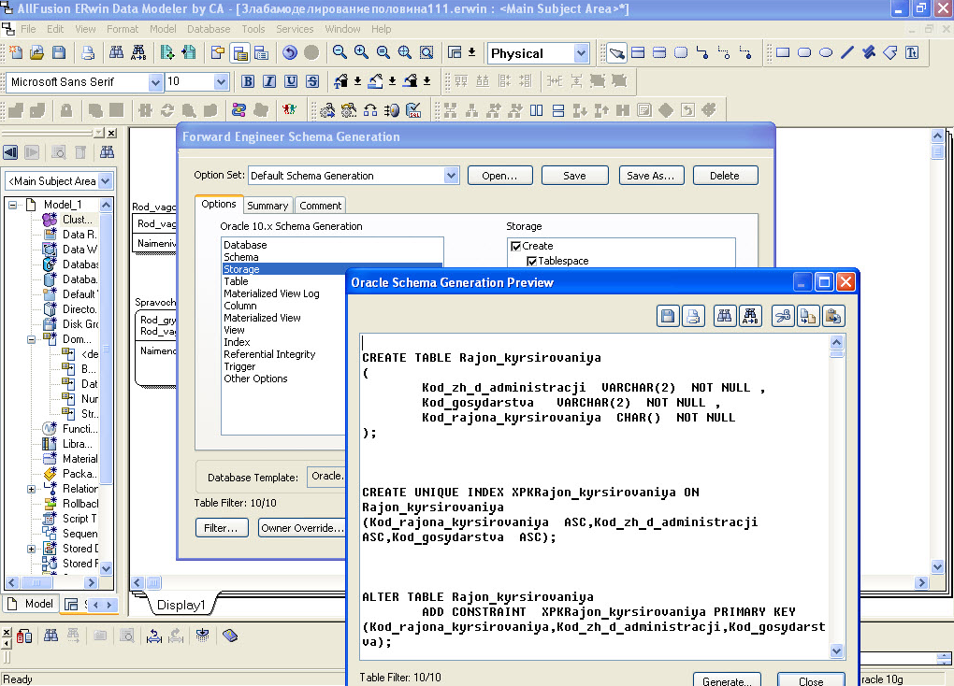This screenshot has width=954, height=686.
Task: Toggle the Create storage checkbox
Action: (x=516, y=247)
